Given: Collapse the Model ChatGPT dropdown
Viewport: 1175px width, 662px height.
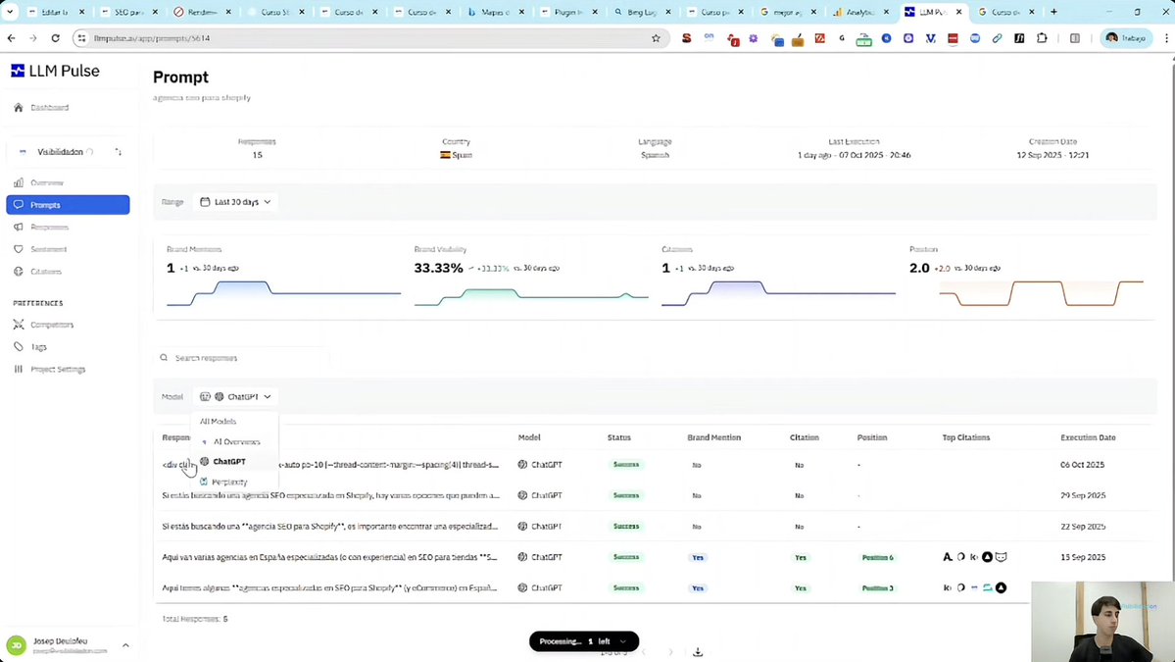Looking at the screenshot, I should click(235, 396).
